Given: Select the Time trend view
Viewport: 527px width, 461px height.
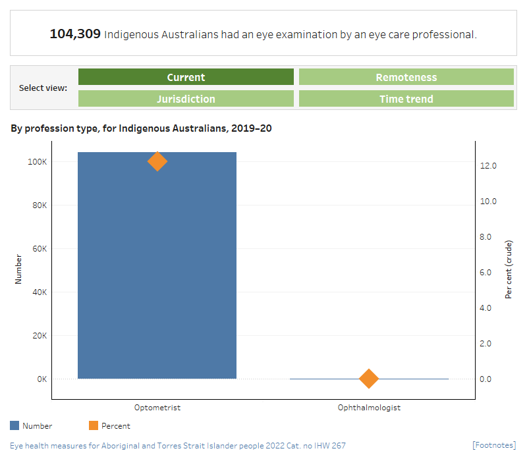Looking at the screenshot, I should 406,99.
